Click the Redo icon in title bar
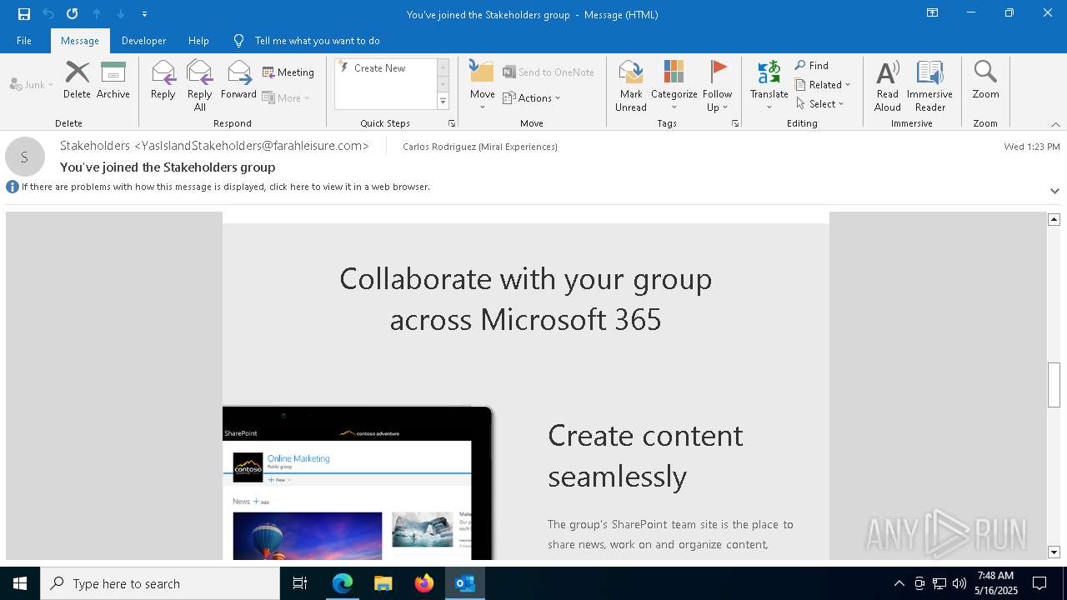This screenshot has width=1067, height=600. point(73,14)
